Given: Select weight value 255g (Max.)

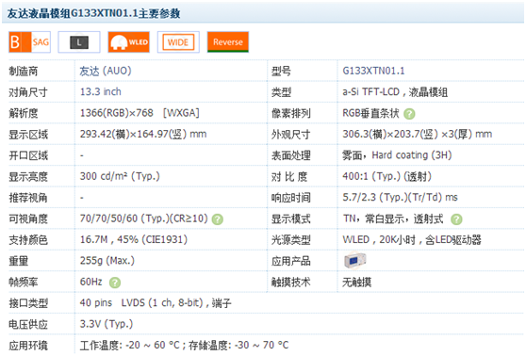Looking at the screenshot, I should pos(107,261).
